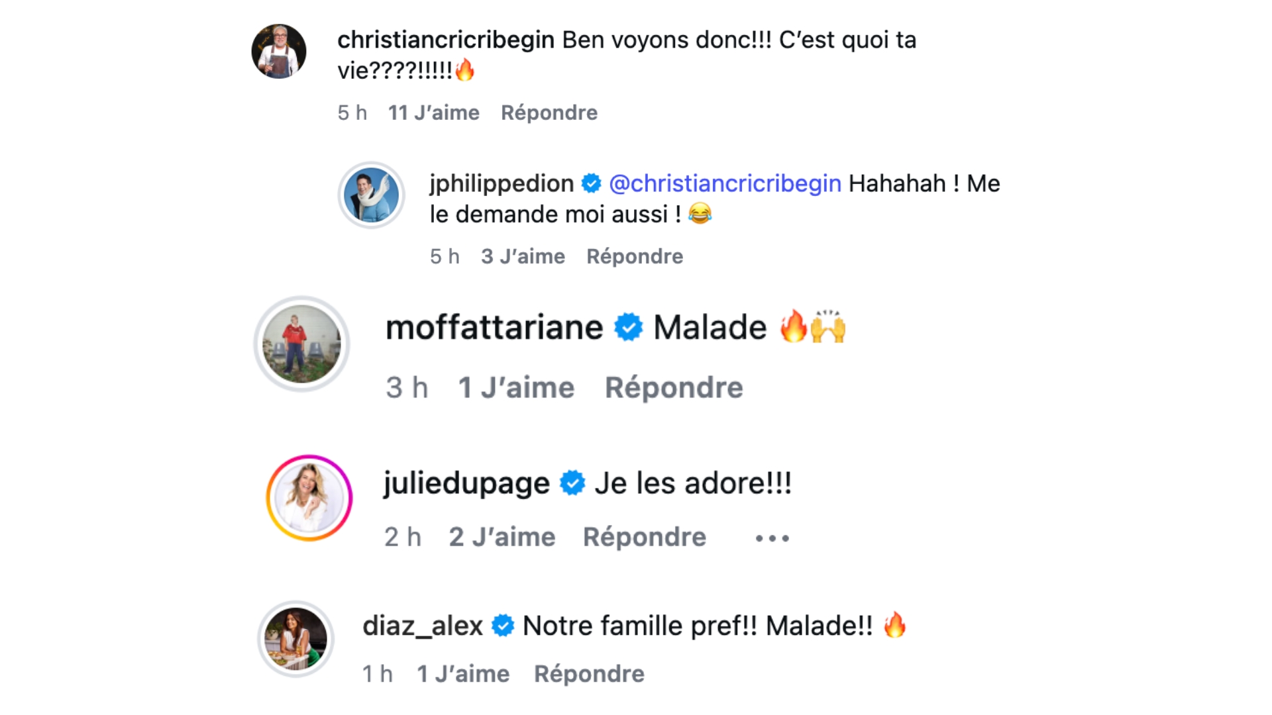Reply to diaz_alex's comment

[x=589, y=674]
